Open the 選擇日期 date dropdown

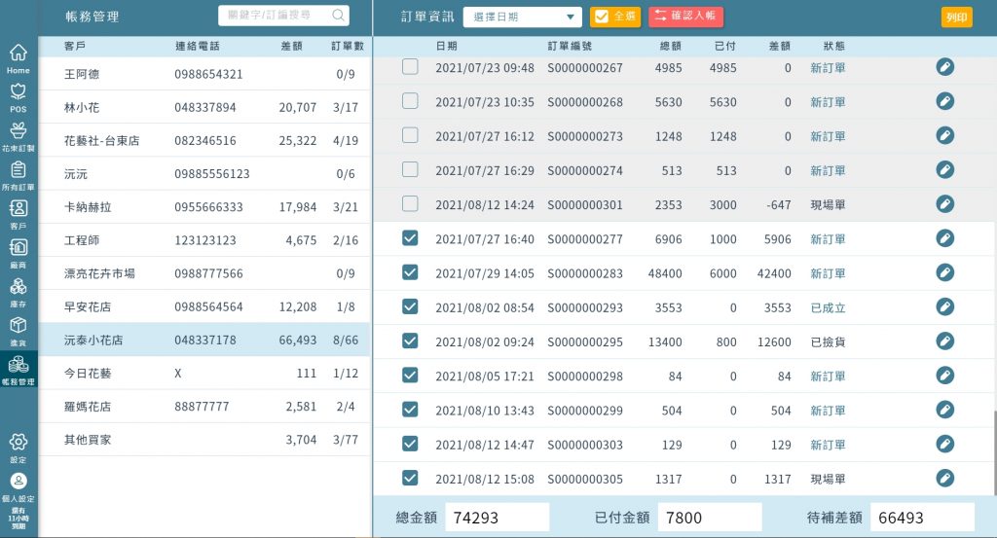pyautogui.click(x=522, y=18)
